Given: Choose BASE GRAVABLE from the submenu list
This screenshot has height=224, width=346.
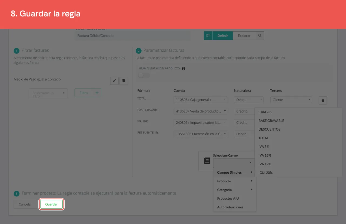Looking at the screenshot, I should point(298,121).
